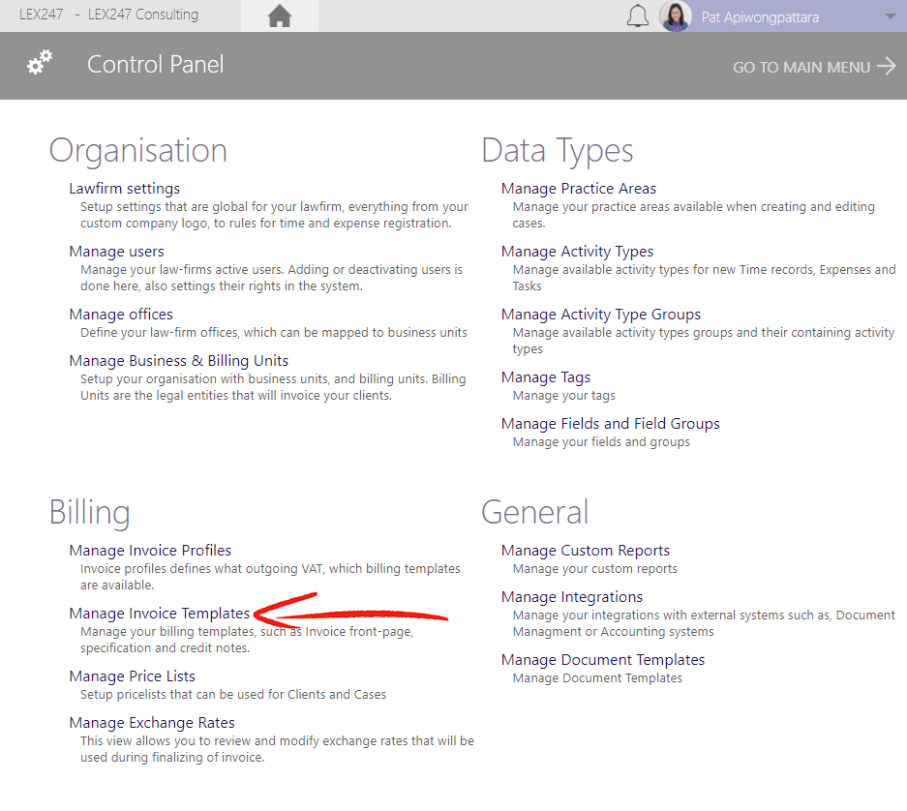Click the Billing section heading
Viewport: 907px width, 811px height.
(90, 513)
